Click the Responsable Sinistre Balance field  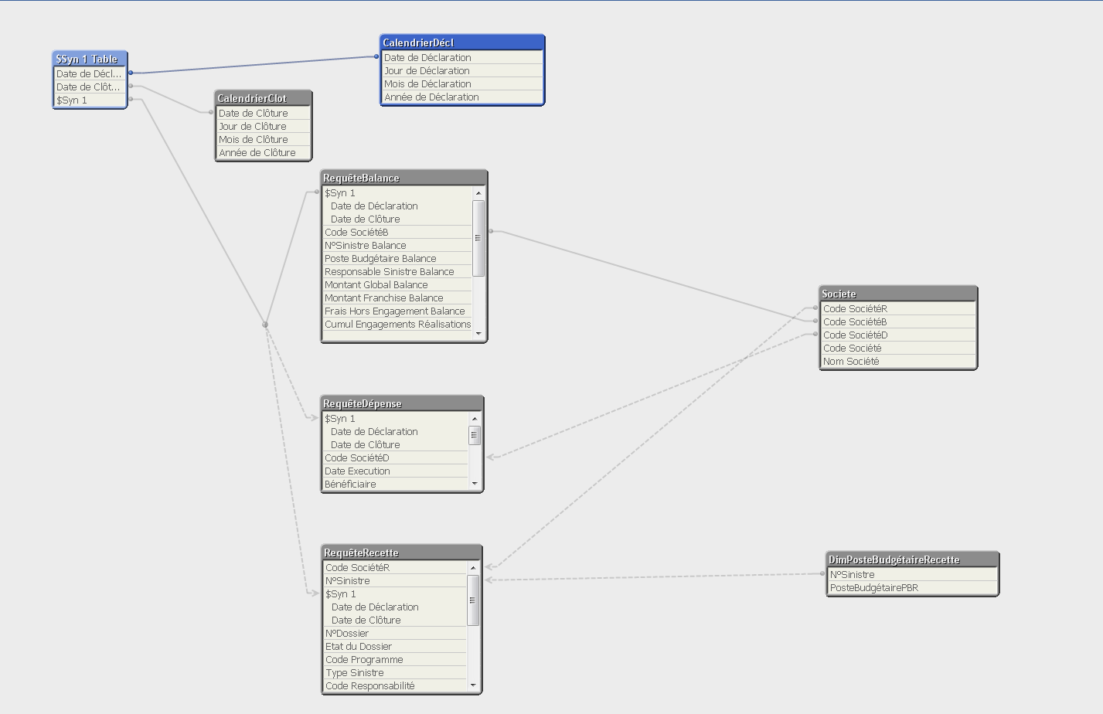coord(397,271)
